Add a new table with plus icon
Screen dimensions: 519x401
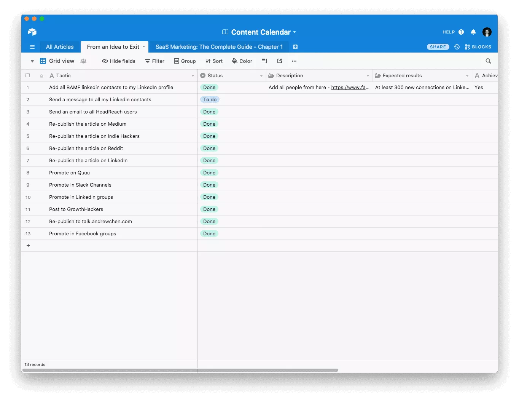[x=295, y=47]
